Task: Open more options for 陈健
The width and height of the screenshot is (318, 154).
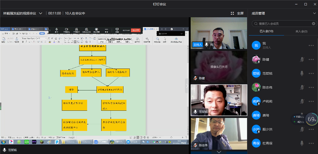Action: tap(311, 59)
